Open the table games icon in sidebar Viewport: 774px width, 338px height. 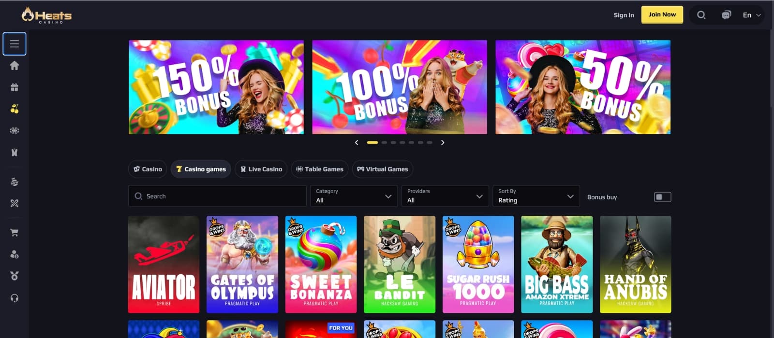click(15, 131)
